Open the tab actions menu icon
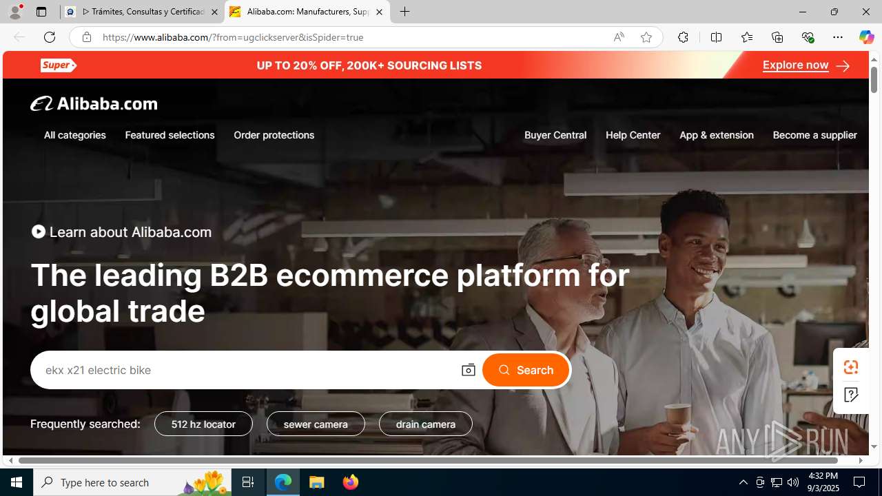Screen dimensions: 882x496 tap(41, 12)
